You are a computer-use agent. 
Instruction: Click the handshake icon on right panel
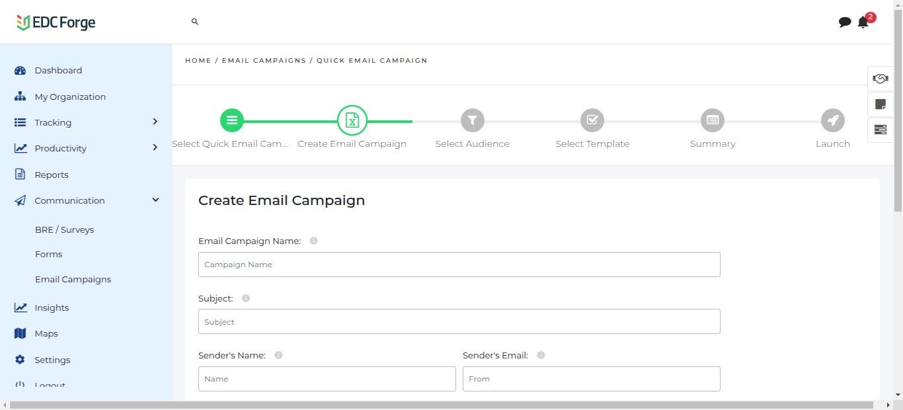point(880,79)
